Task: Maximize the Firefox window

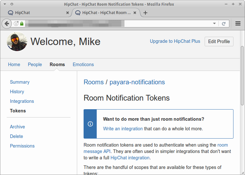Action: 233,4
